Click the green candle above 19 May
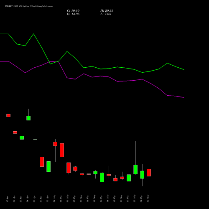Image resolution: width=209 pixels, height=209 pixels. coord(129,178)
